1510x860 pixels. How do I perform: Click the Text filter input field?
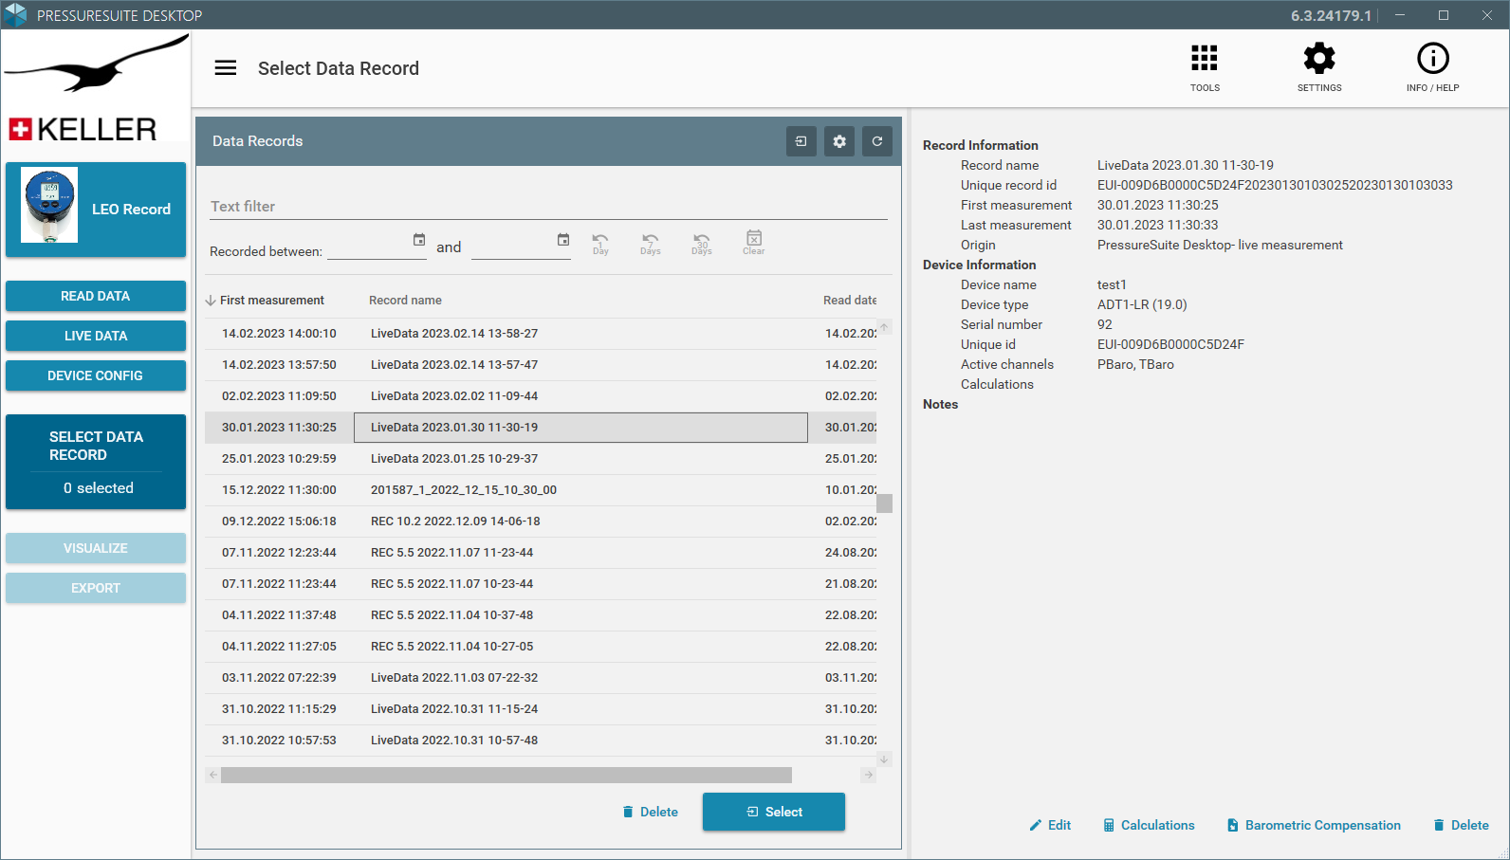tap(548, 207)
